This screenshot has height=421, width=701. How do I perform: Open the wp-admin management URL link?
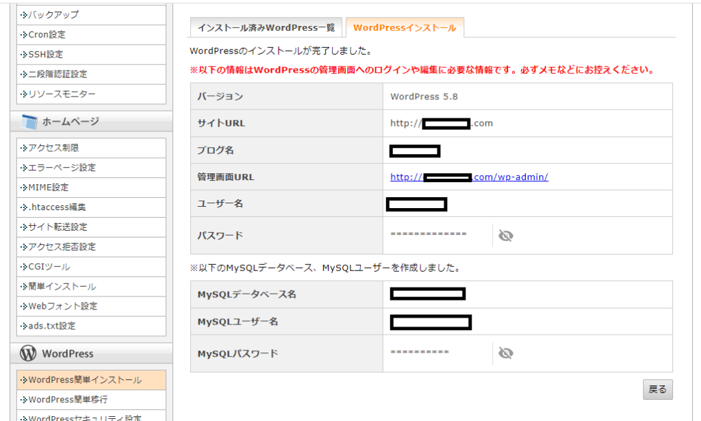click(469, 177)
